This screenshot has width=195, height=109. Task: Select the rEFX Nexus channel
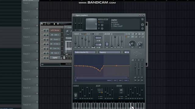55,30
